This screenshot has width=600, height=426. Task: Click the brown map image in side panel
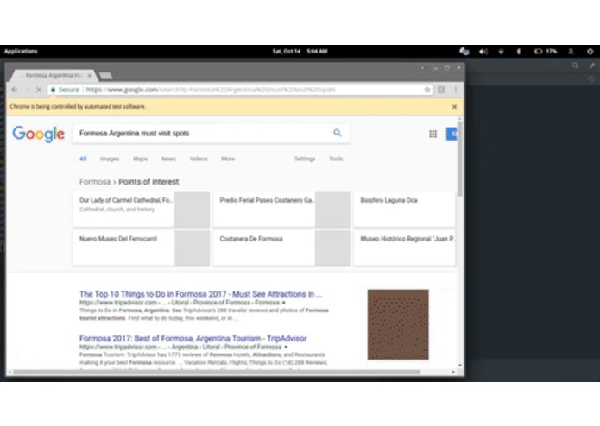point(398,324)
